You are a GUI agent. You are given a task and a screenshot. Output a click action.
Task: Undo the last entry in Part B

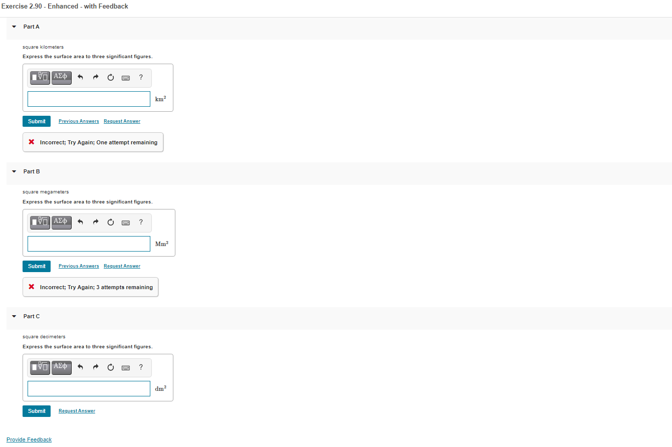[x=80, y=222]
